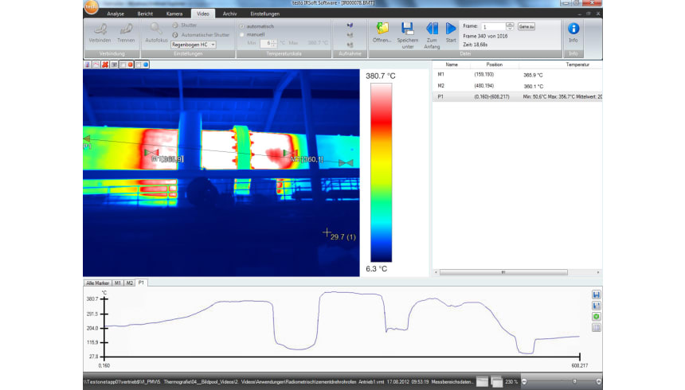This screenshot has width=685, height=390.
Task: Increase the Frame number with the stepper arrow
Action: pos(510,25)
